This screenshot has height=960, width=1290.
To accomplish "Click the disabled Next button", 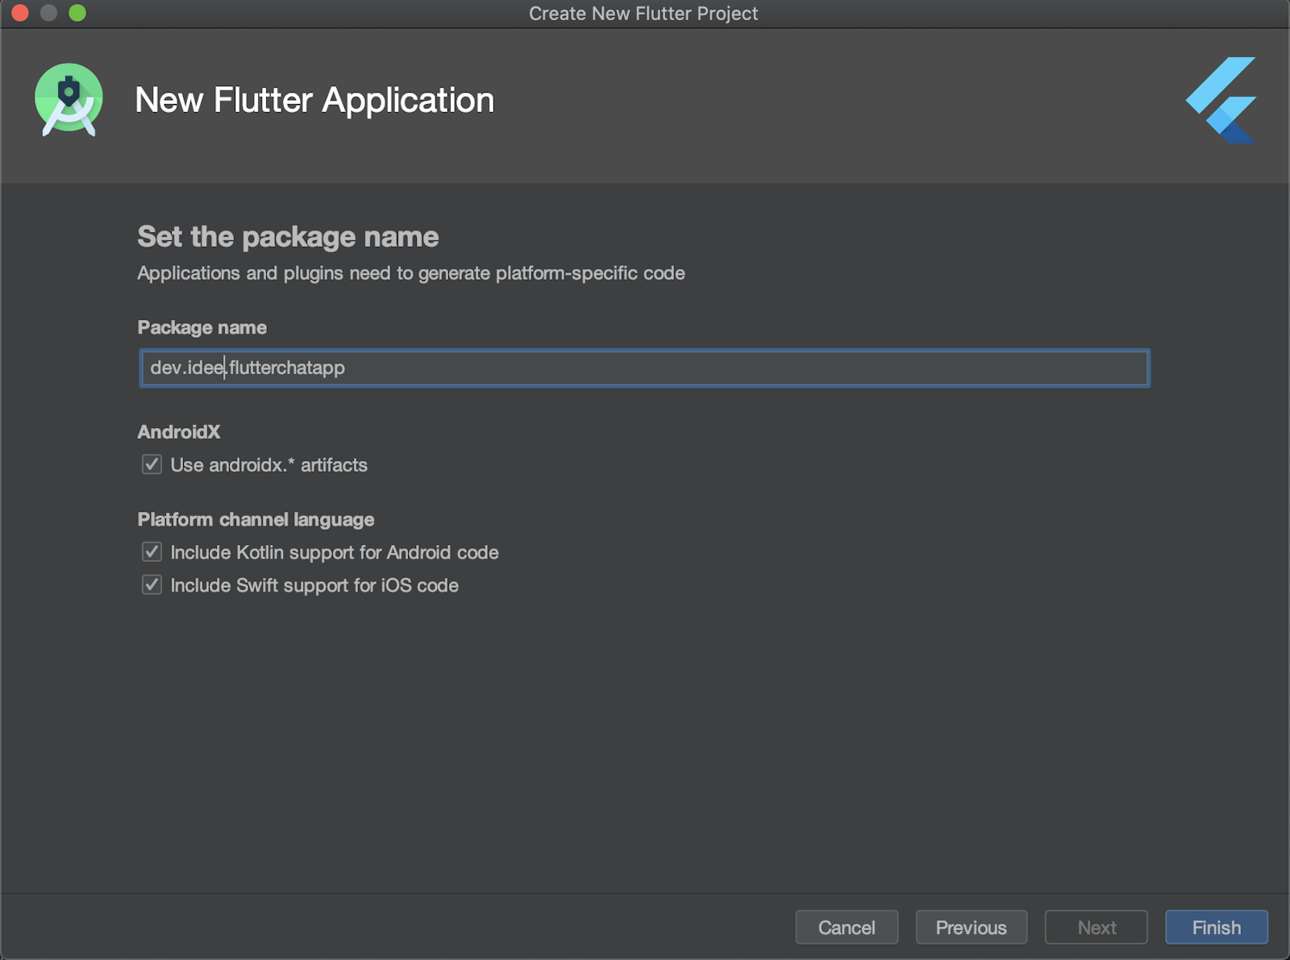I will [1096, 927].
